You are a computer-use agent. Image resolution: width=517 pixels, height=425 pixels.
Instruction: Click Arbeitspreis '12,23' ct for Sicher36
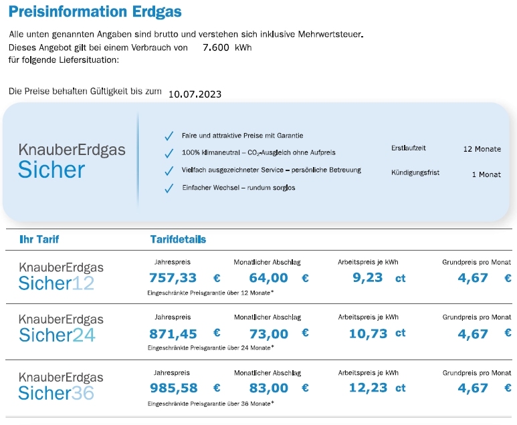point(368,388)
